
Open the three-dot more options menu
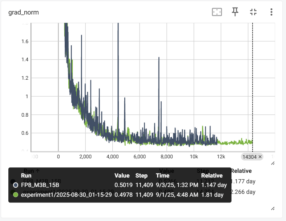271,12
